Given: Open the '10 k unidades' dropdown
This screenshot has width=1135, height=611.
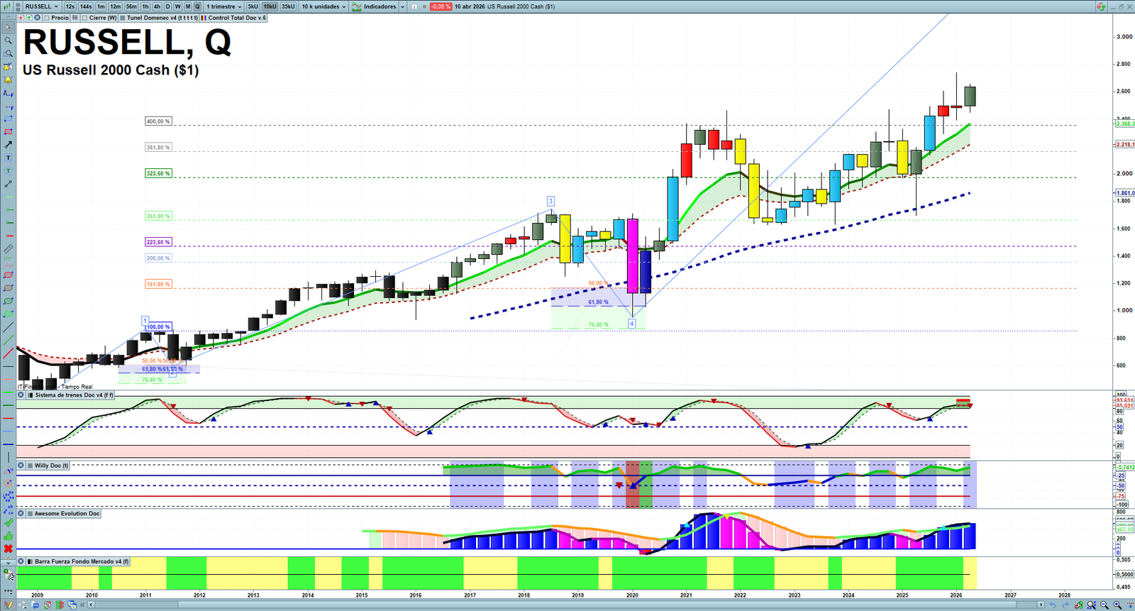Looking at the screenshot, I should pos(323,6).
